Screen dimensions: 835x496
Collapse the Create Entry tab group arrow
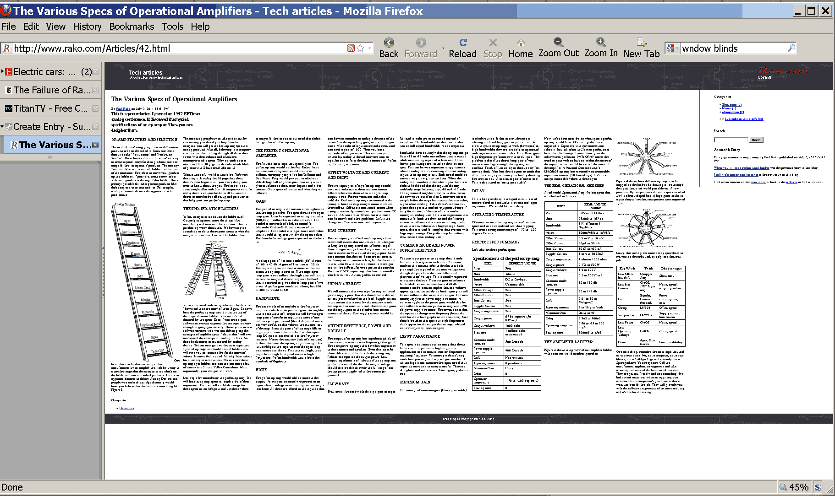(x=2, y=126)
